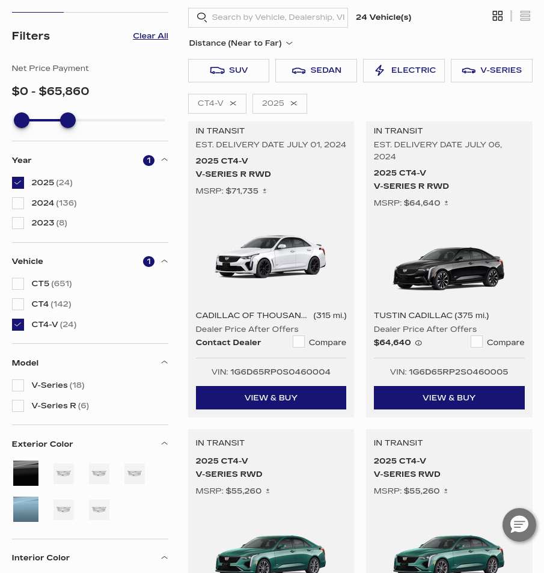Switch to list view layout
The image size is (544, 573).
pyautogui.click(x=525, y=16)
